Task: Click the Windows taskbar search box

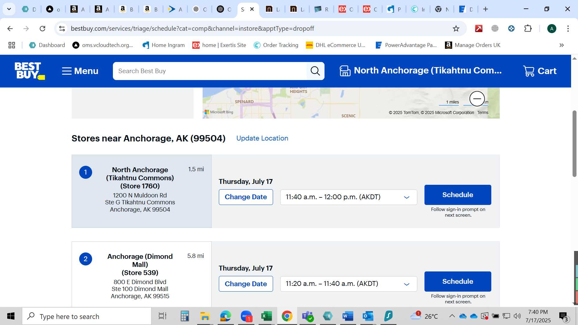Action: [87, 316]
